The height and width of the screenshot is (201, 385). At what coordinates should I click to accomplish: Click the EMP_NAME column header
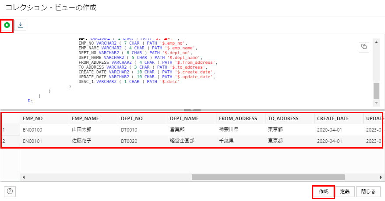tap(94, 118)
